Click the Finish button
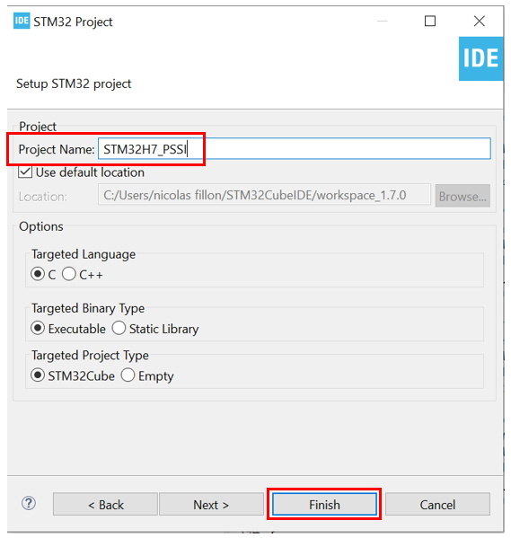The width and height of the screenshot is (511, 538). [x=324, y=504]
